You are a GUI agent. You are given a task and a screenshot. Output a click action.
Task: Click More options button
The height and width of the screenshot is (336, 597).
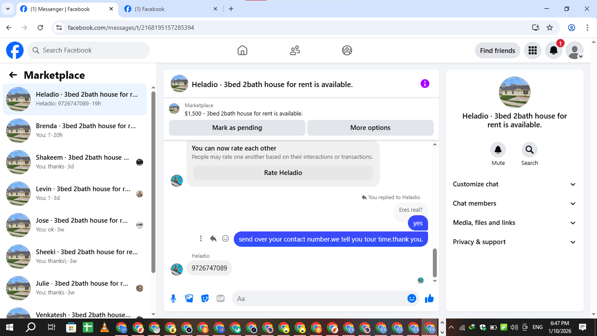370,128
